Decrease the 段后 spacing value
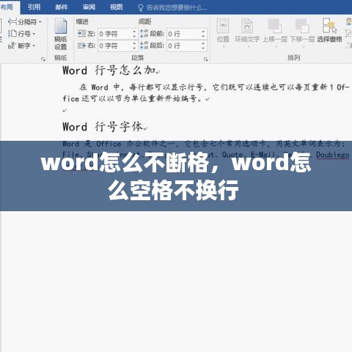 pyautogui.click(x=203, y=48)
